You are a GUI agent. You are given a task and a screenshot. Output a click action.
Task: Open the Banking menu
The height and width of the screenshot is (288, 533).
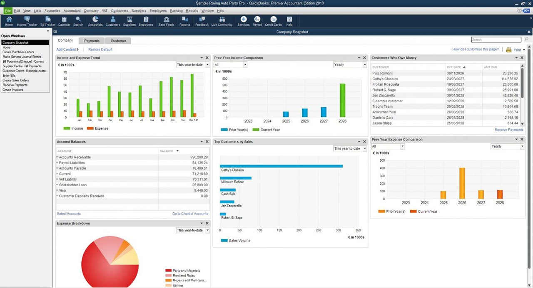[176, 10]
